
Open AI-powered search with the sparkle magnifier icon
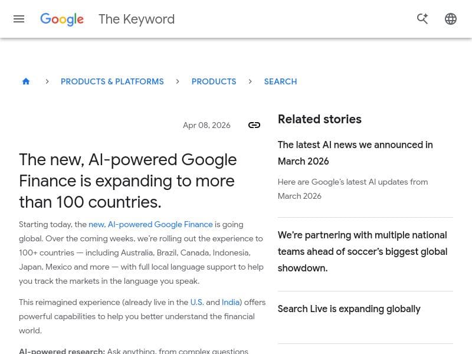tap(422, 18)
